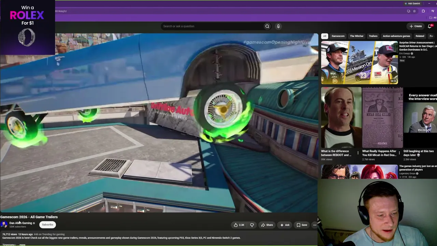Expand the description with ...more
Screen dimensions: 437x246
click(22, 245)
